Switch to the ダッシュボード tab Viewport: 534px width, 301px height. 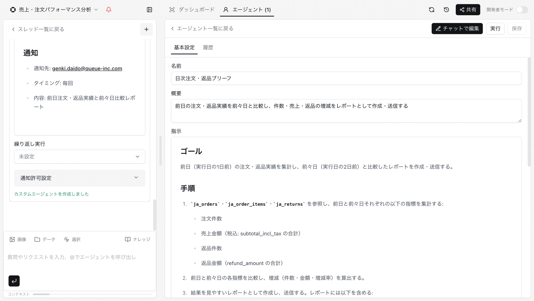click(192, 10)
